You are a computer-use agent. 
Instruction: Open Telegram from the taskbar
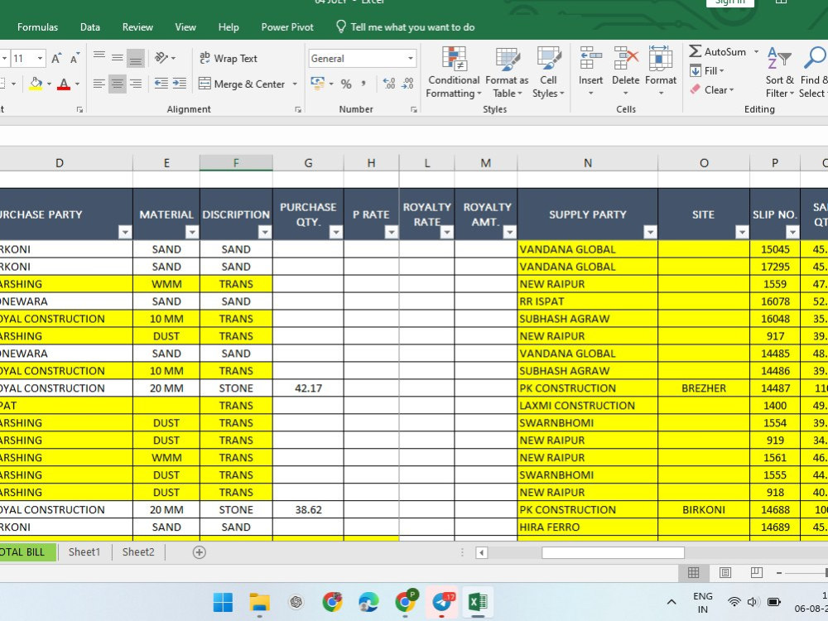click(441, 602)
